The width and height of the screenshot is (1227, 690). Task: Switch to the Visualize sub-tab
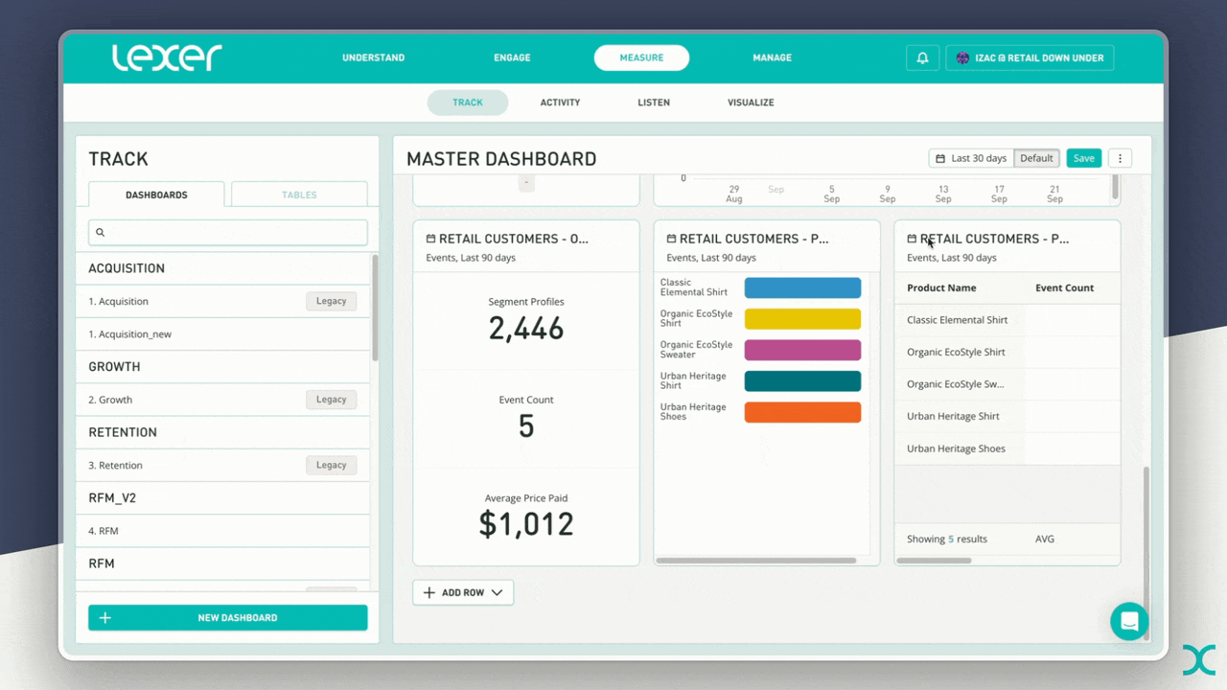[x=751, y=103]
